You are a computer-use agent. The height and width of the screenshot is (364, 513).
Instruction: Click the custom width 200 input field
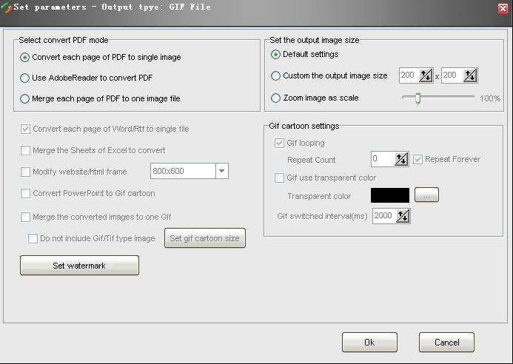(x=409, y=75)
